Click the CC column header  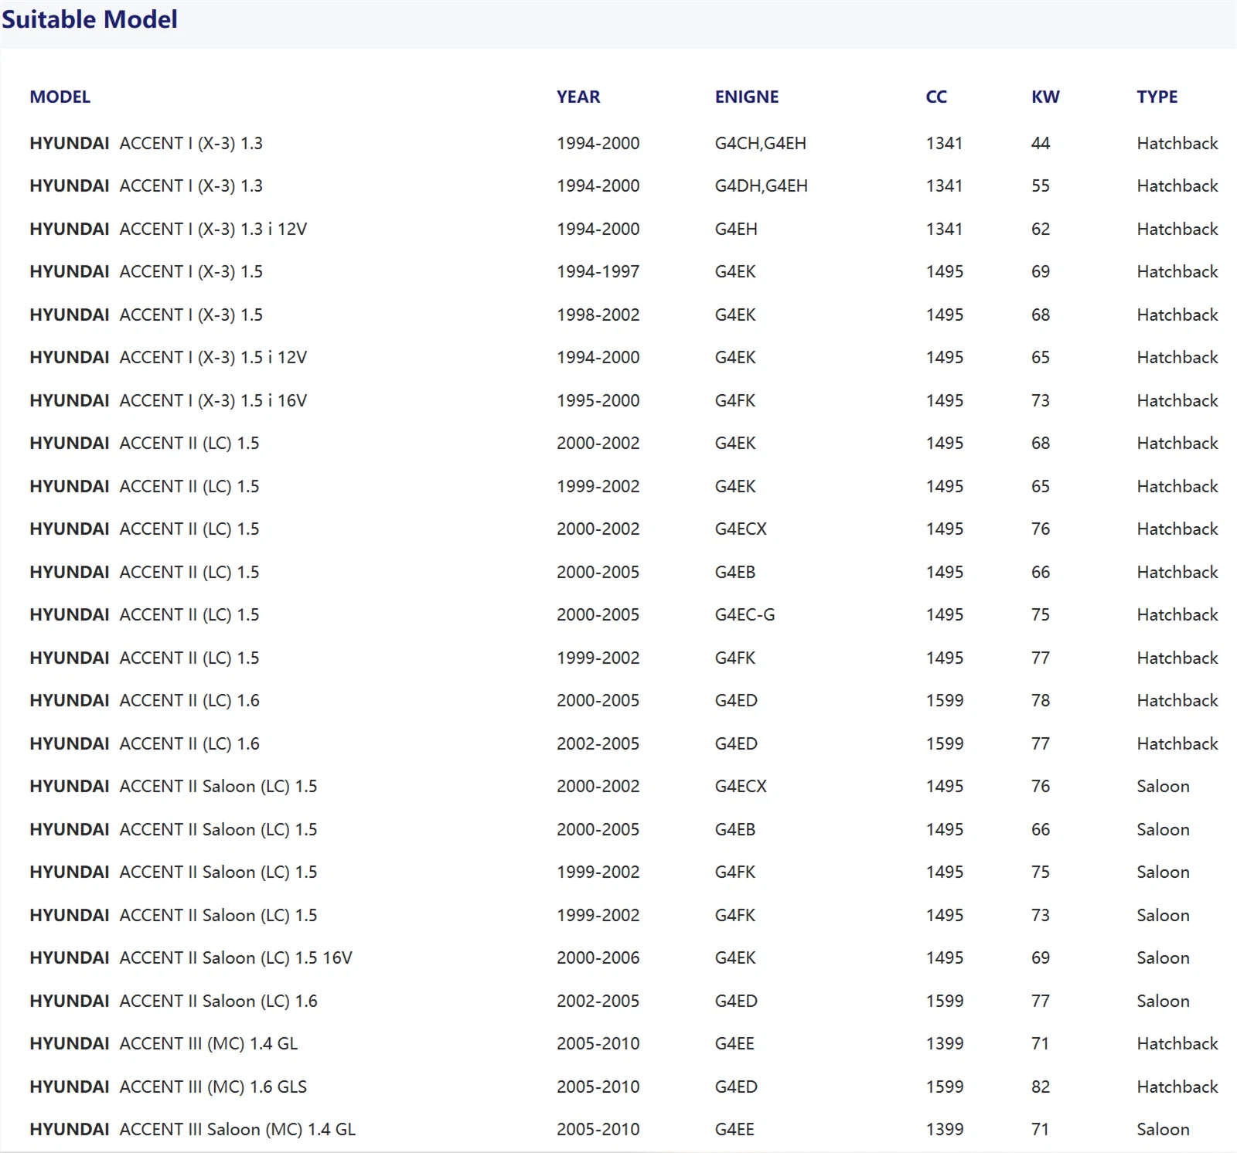click(x=936, y=97)
